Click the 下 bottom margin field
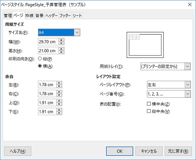The image size is (196, 160). pos(47,111)
